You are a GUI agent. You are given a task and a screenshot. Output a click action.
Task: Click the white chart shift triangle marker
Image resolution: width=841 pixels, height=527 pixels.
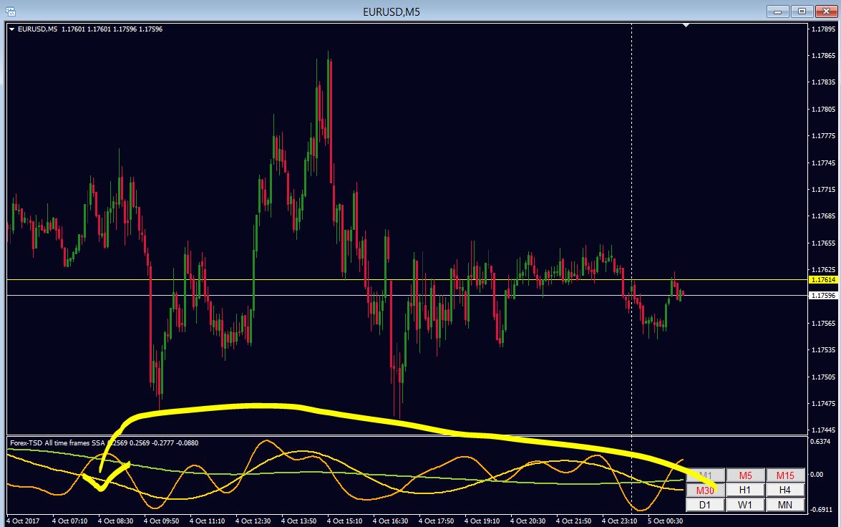point(686,24)
